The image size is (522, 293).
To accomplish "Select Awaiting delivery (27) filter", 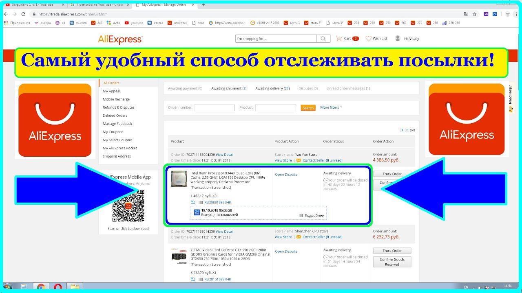I will (x=272, y=88).
